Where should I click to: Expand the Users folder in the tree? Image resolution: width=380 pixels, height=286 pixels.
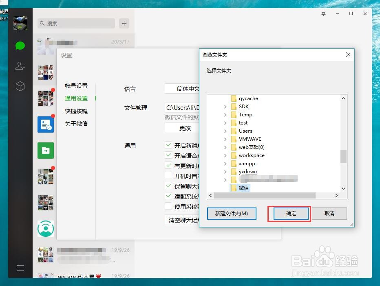(225, 131)
